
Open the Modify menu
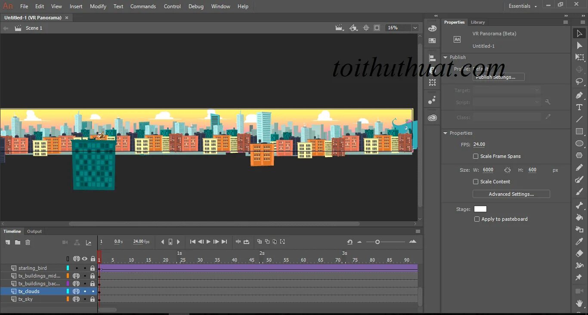pos(98,6)
